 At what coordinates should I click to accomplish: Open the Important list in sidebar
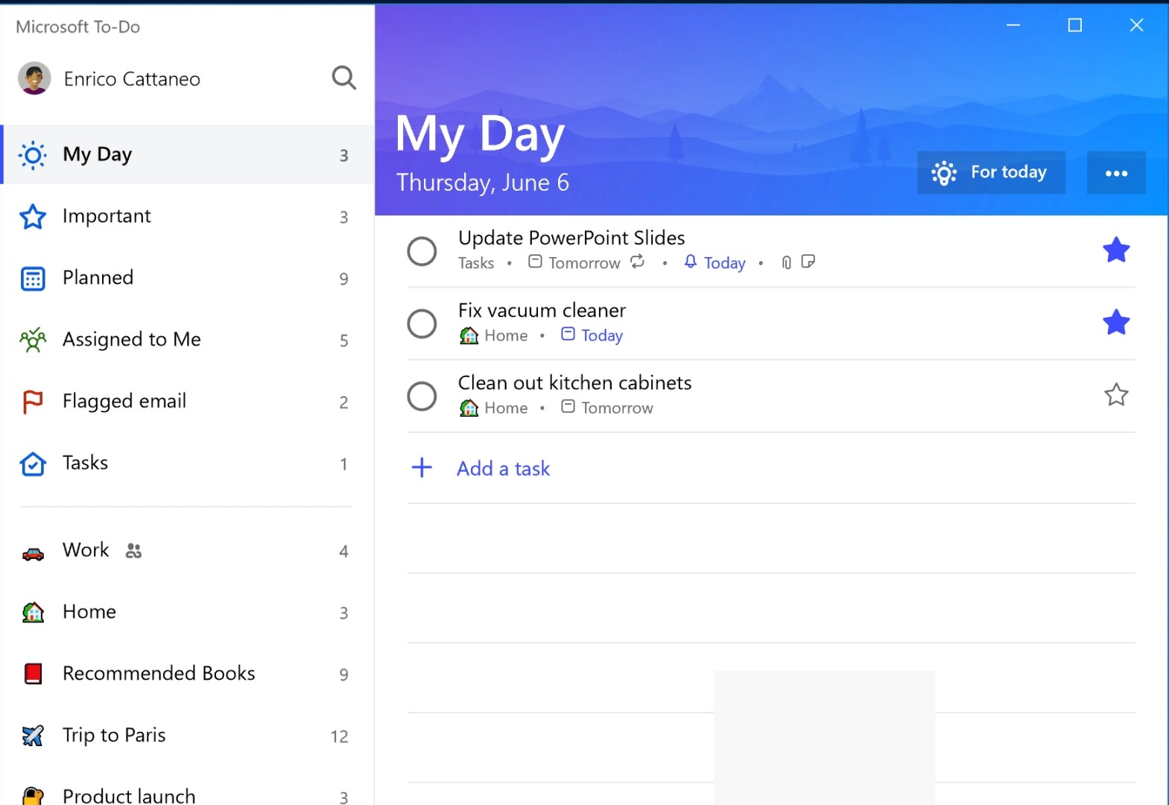click(107, 216)
